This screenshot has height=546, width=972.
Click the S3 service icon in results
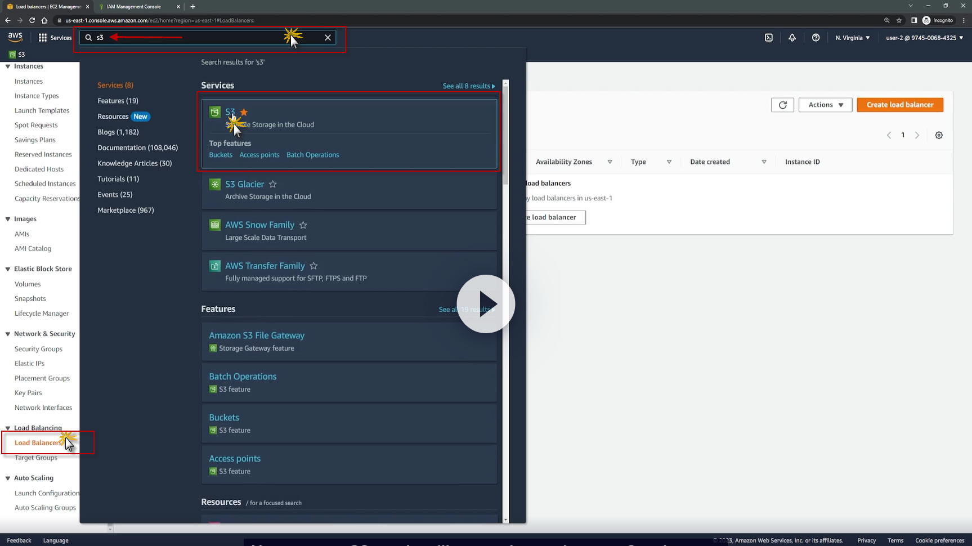point(214,112)
